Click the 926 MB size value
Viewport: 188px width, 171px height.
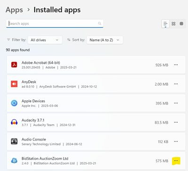coord(162,65)
